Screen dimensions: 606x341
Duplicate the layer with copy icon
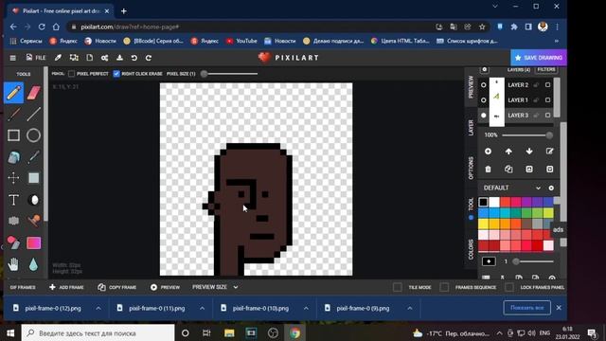[508, 170]
